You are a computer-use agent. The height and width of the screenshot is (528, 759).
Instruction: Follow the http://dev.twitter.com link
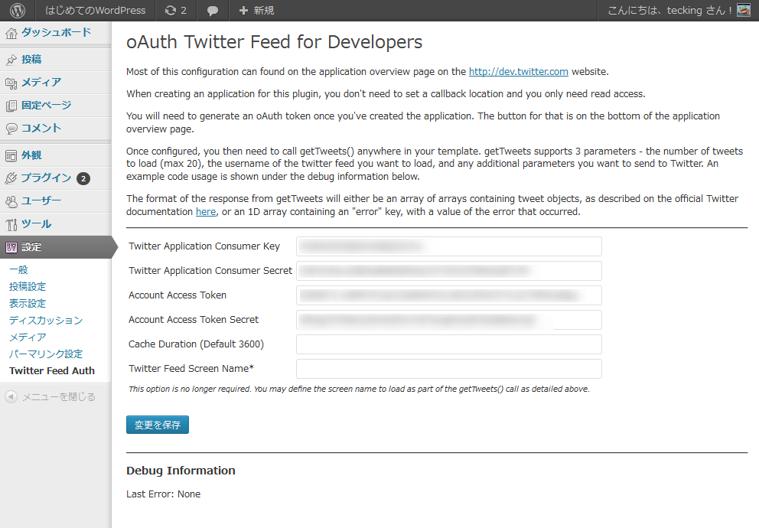click(x=519, y=72)
